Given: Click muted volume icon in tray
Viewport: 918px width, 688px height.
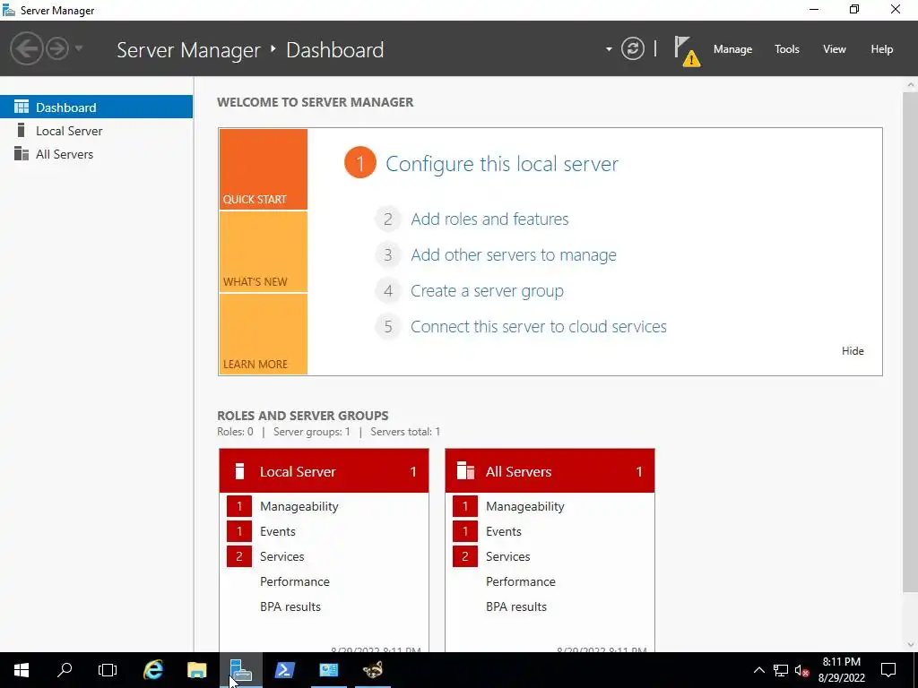Looking at the screenshot, I should (801, 670).
